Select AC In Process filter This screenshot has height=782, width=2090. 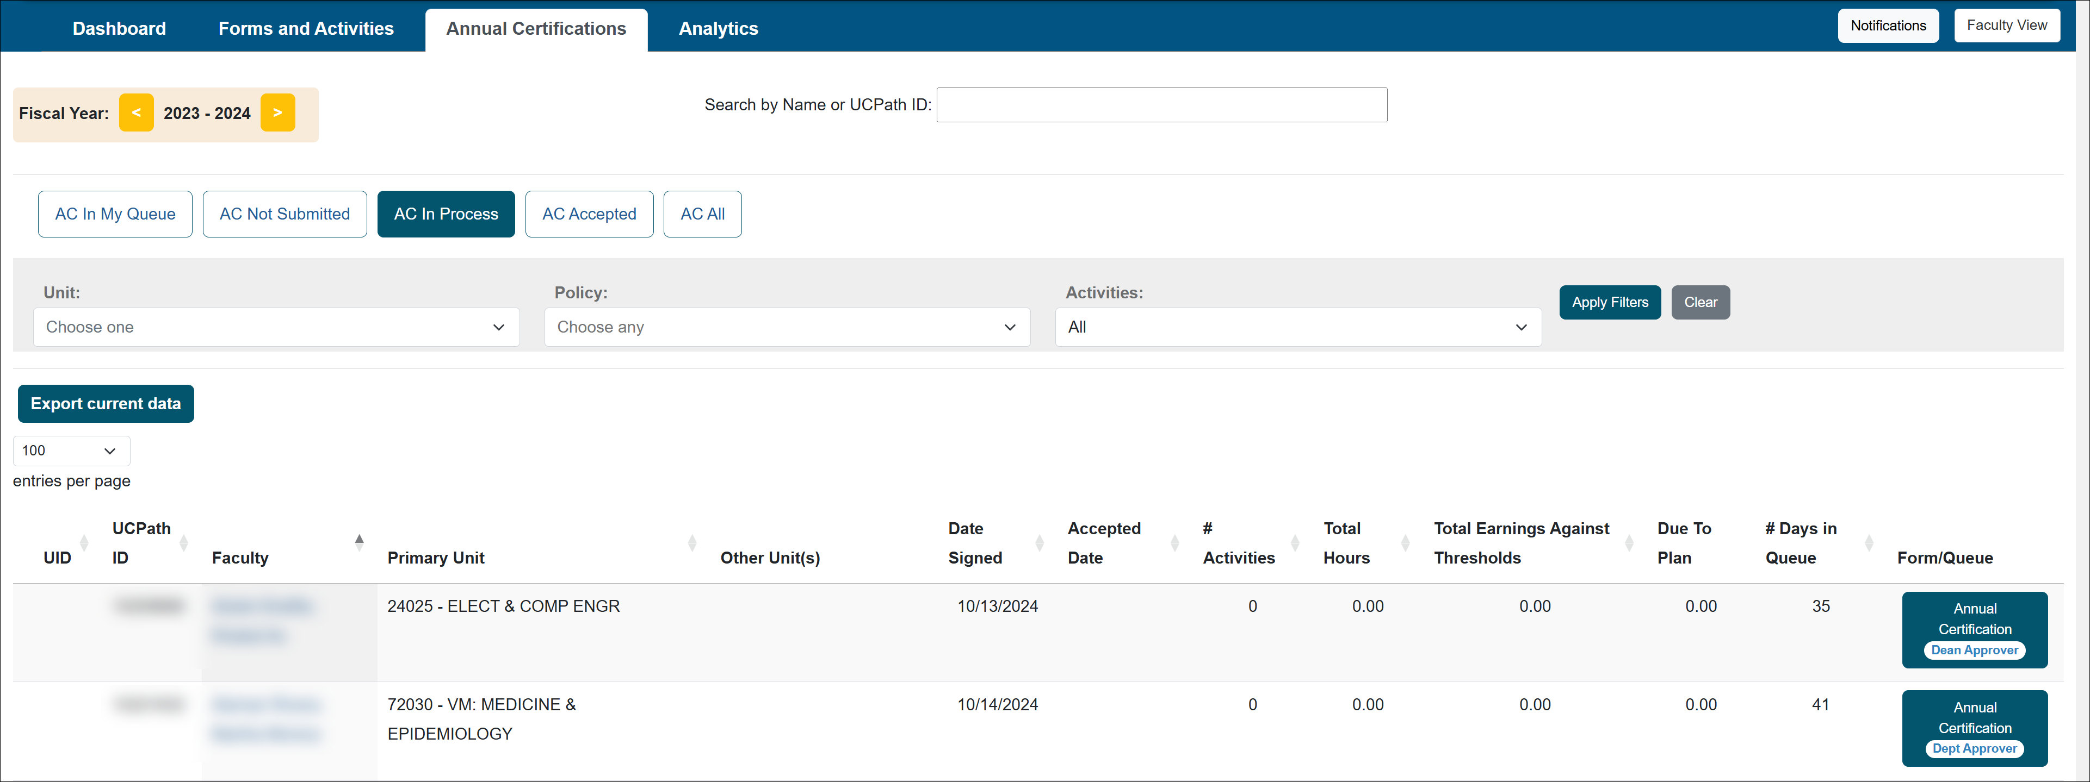point(446,214)
